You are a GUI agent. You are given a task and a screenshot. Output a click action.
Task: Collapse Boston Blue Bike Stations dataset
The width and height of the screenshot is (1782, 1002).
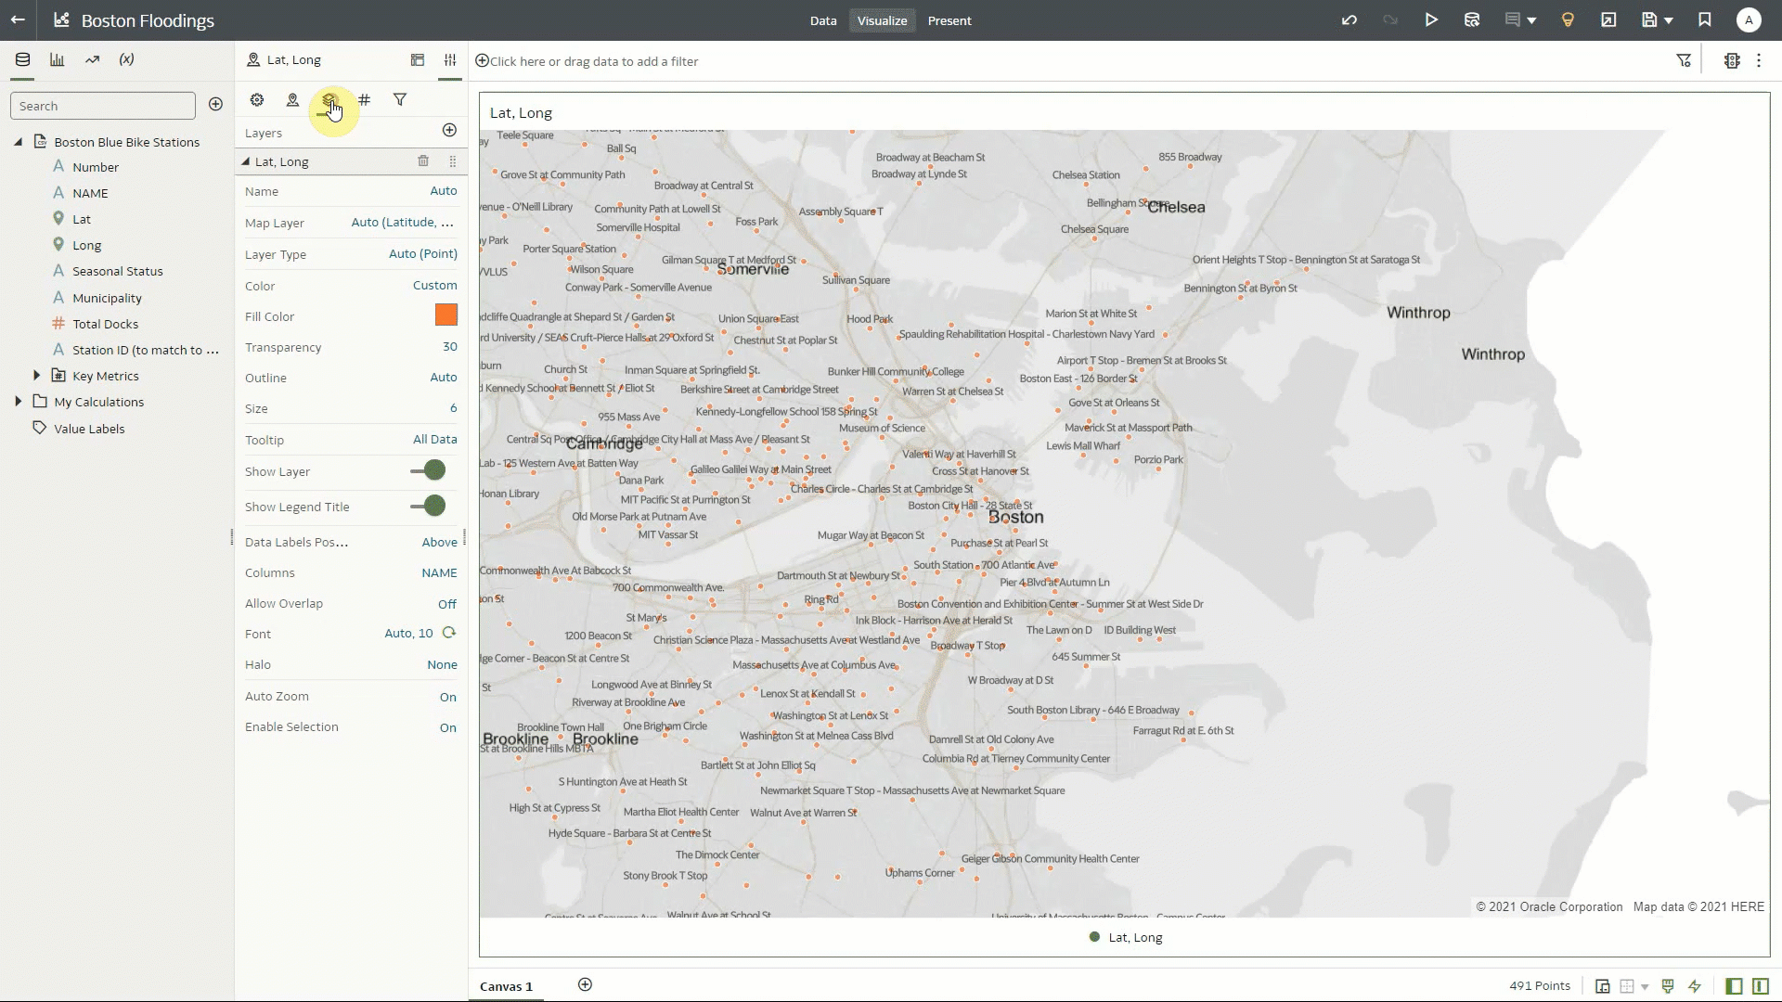19,141
